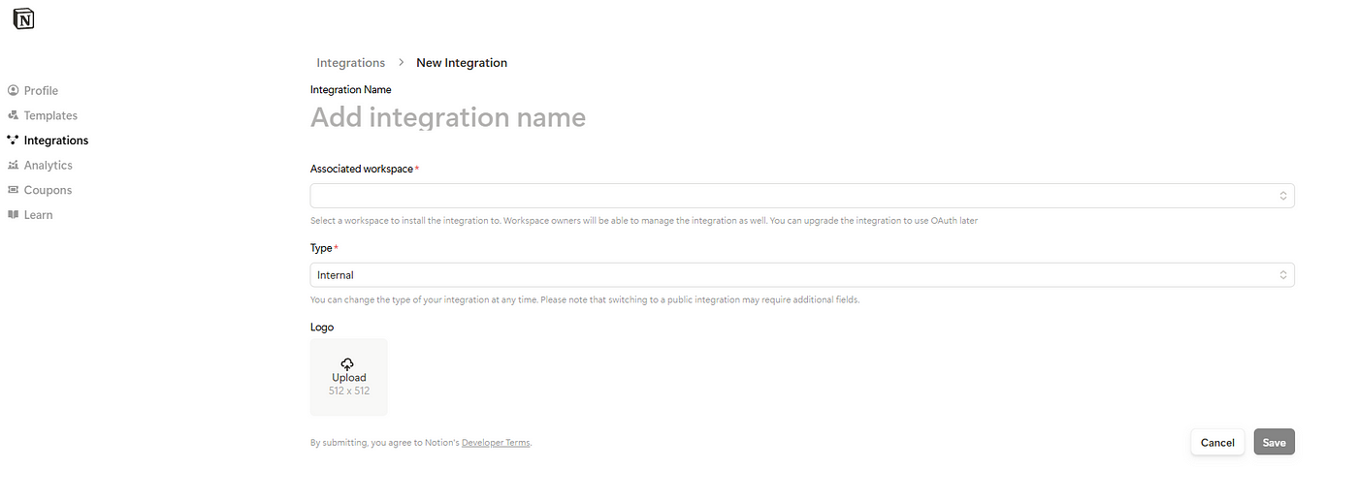This screenshot has width=1358, height=500.
Task: Click the 512 x 512 size text
Action: click(x=349, y=391)
